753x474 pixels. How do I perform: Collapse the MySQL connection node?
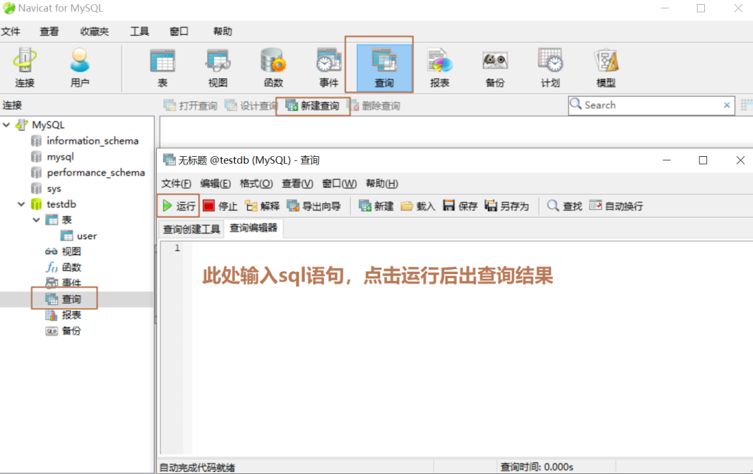coord(7,125)
